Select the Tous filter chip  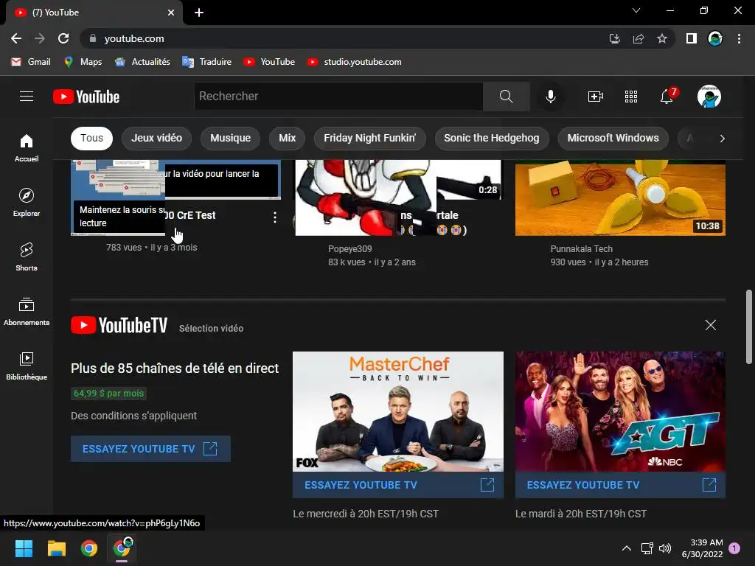(x=91, y=138)
